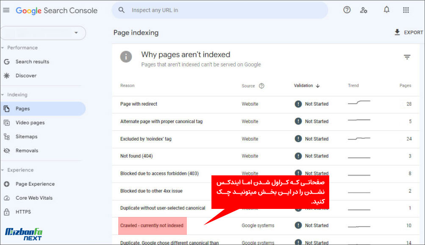Image resolution: width=425 pixels, height=245 pixels.
Task: Click the search magnifier icon
Action: click(x=122, y=10)
